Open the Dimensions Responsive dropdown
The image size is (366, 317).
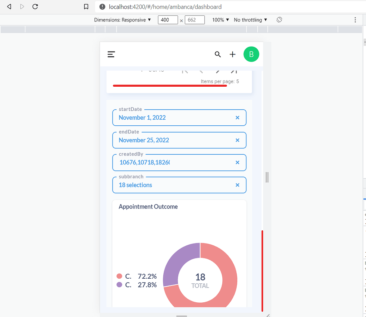pyautogui.click(x=123, y=20)
